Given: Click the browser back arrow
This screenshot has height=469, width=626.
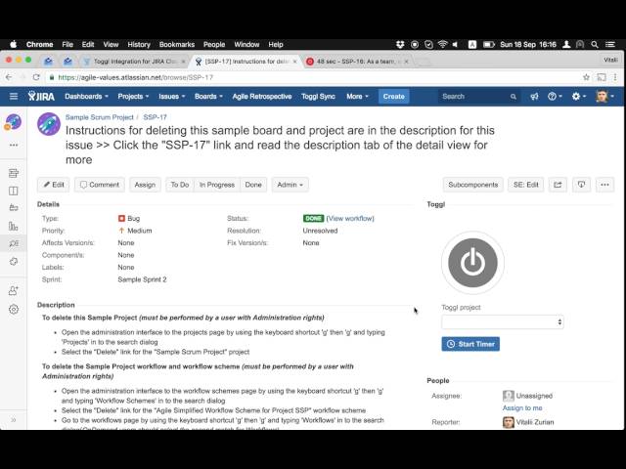Looking at the screenshot, I should [x=9, y=77].
